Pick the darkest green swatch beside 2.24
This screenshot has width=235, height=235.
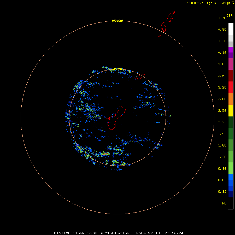[231, 122]
